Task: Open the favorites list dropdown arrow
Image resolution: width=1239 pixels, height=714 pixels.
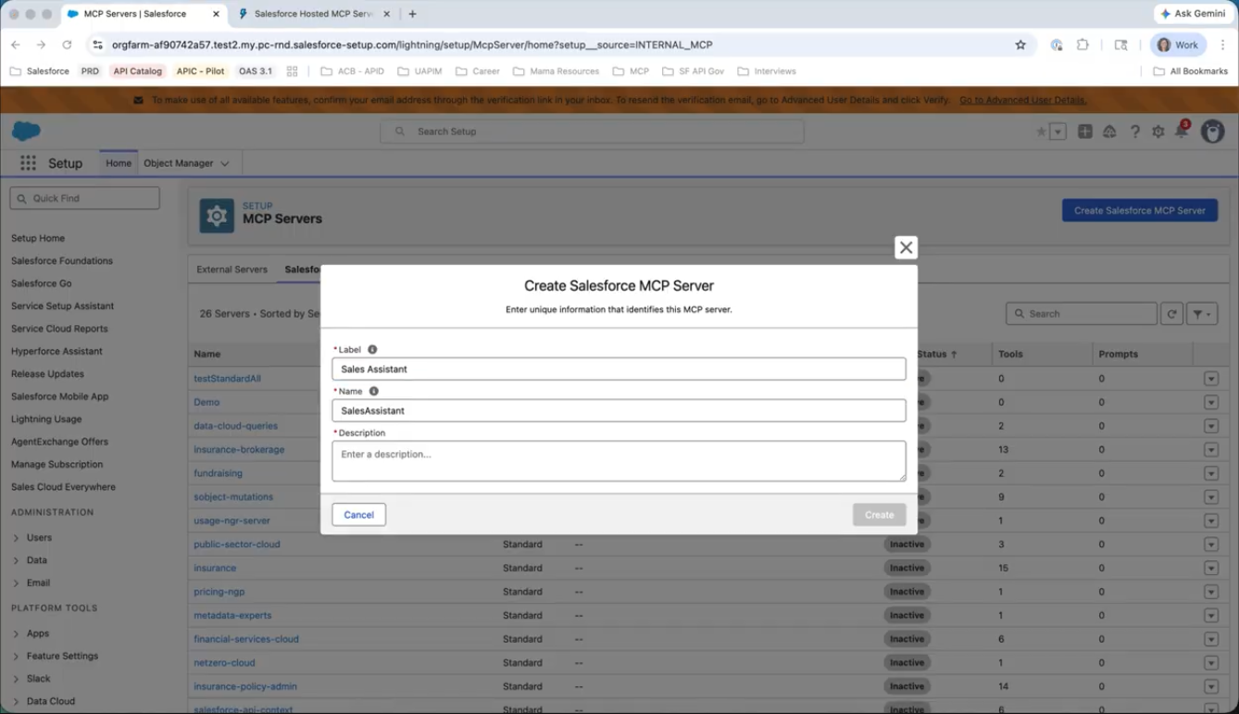Action: pos(1058,132)
